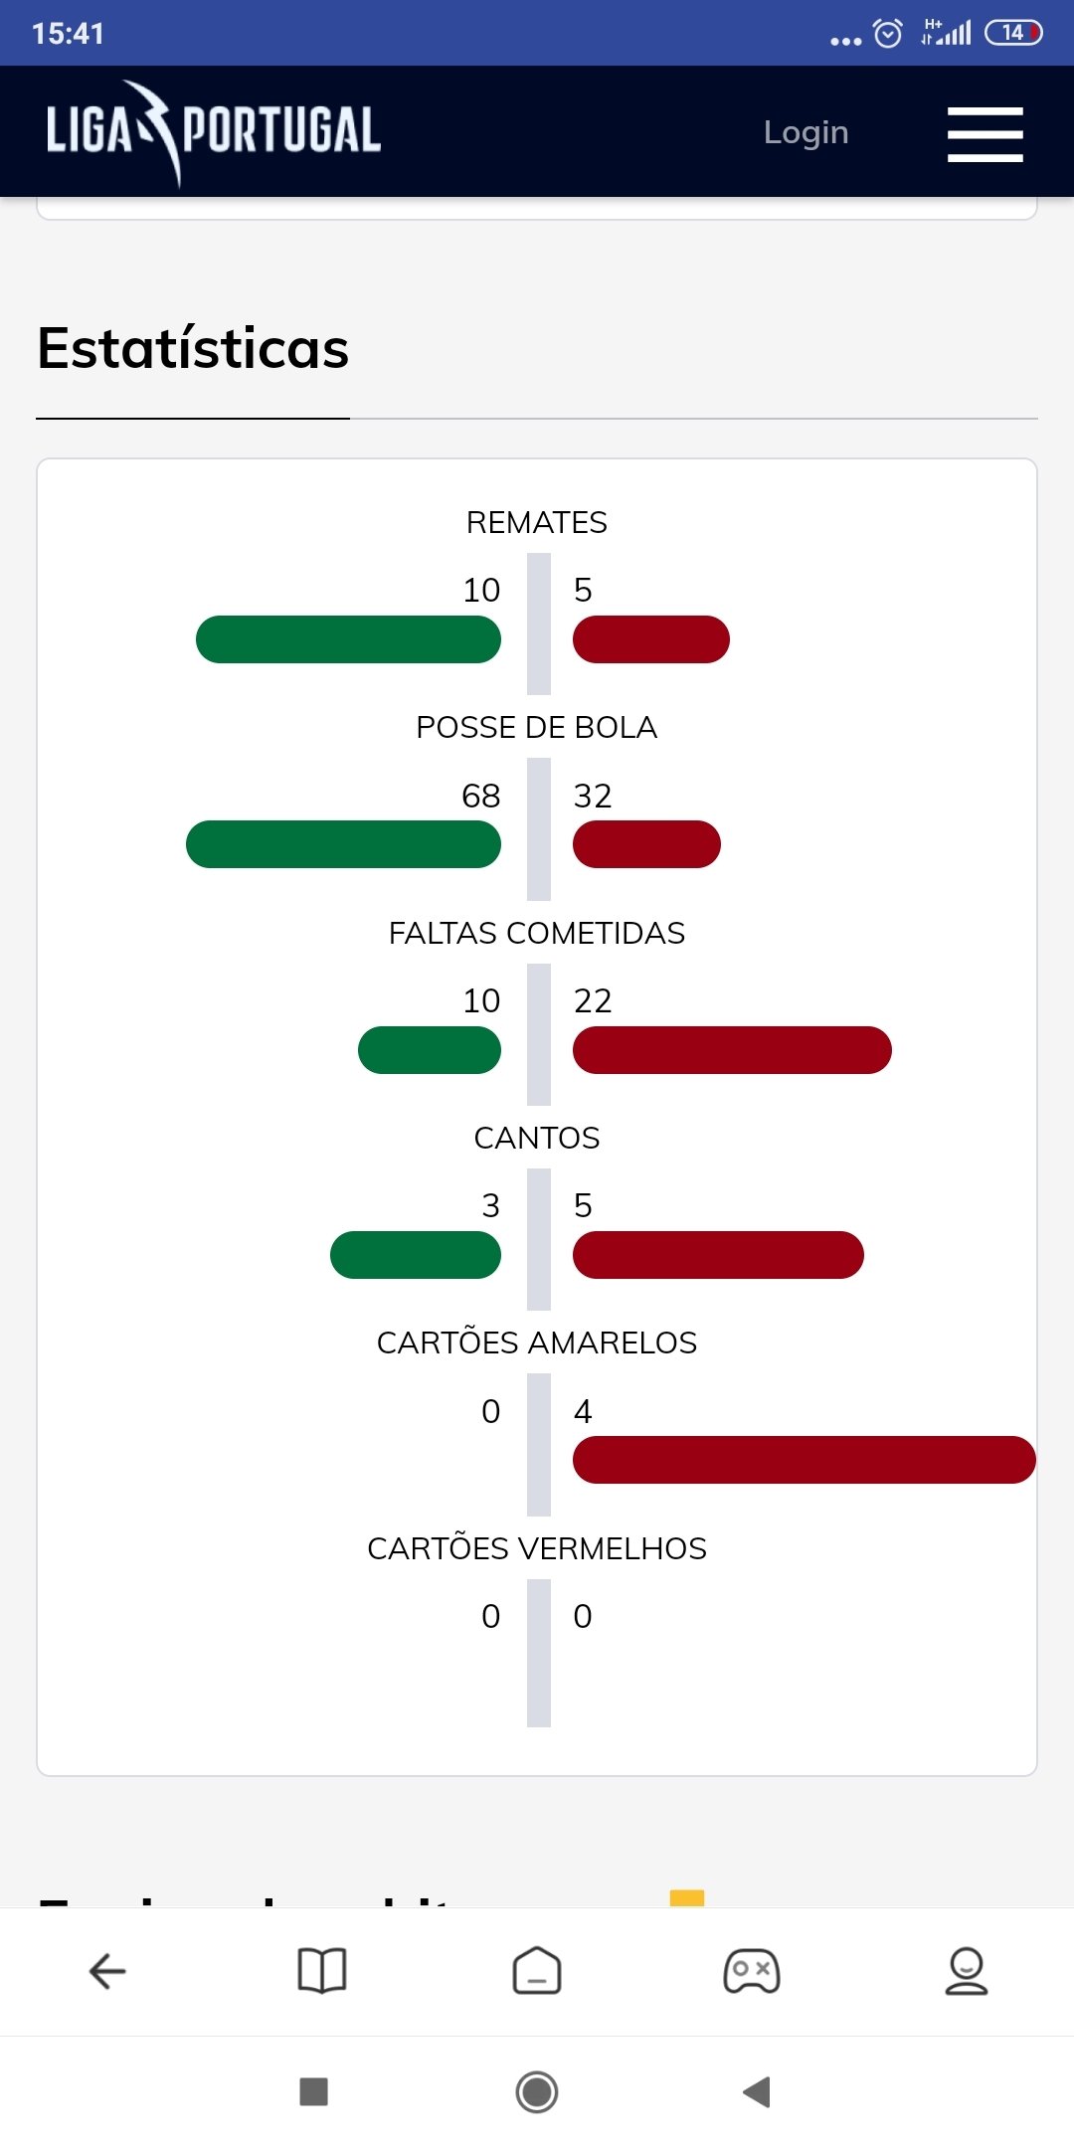Open the bookmarks book icon
The width and height of the screenshot is (1074, 2148).
322,1971
